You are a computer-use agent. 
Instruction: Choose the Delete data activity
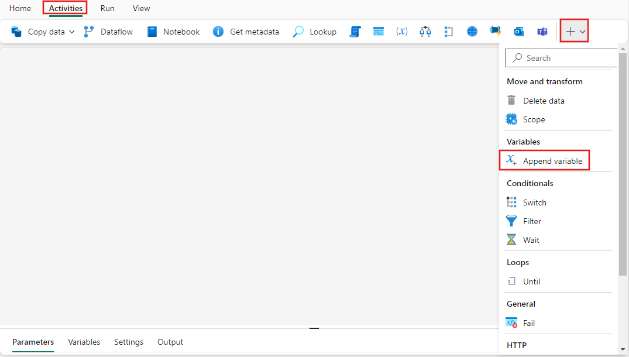tap(542, 100)
